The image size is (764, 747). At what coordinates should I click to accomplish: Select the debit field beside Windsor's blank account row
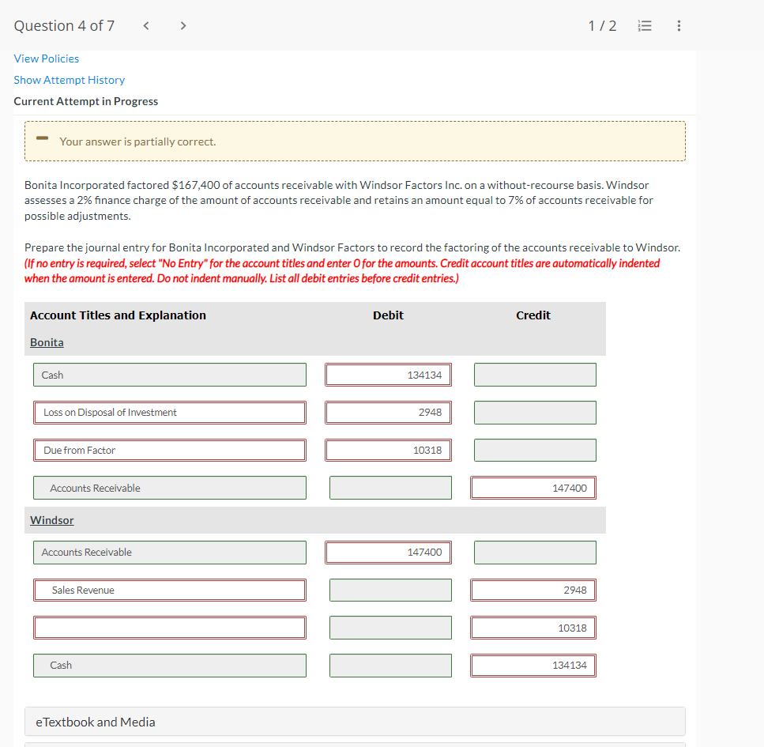[x=390, y=628]
